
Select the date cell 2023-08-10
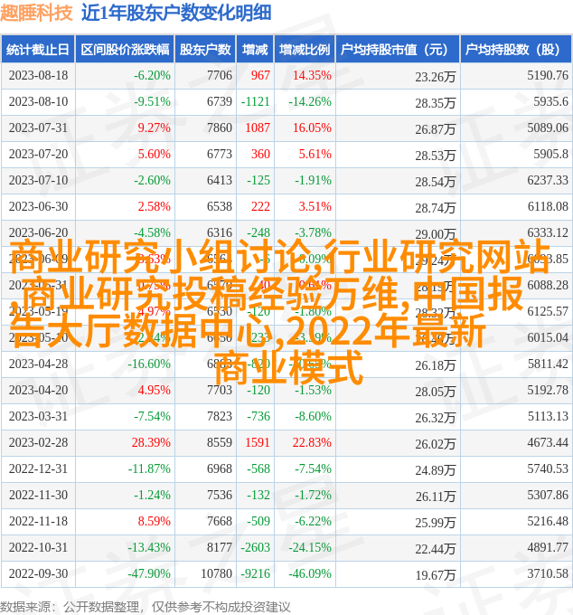(38, 101)
